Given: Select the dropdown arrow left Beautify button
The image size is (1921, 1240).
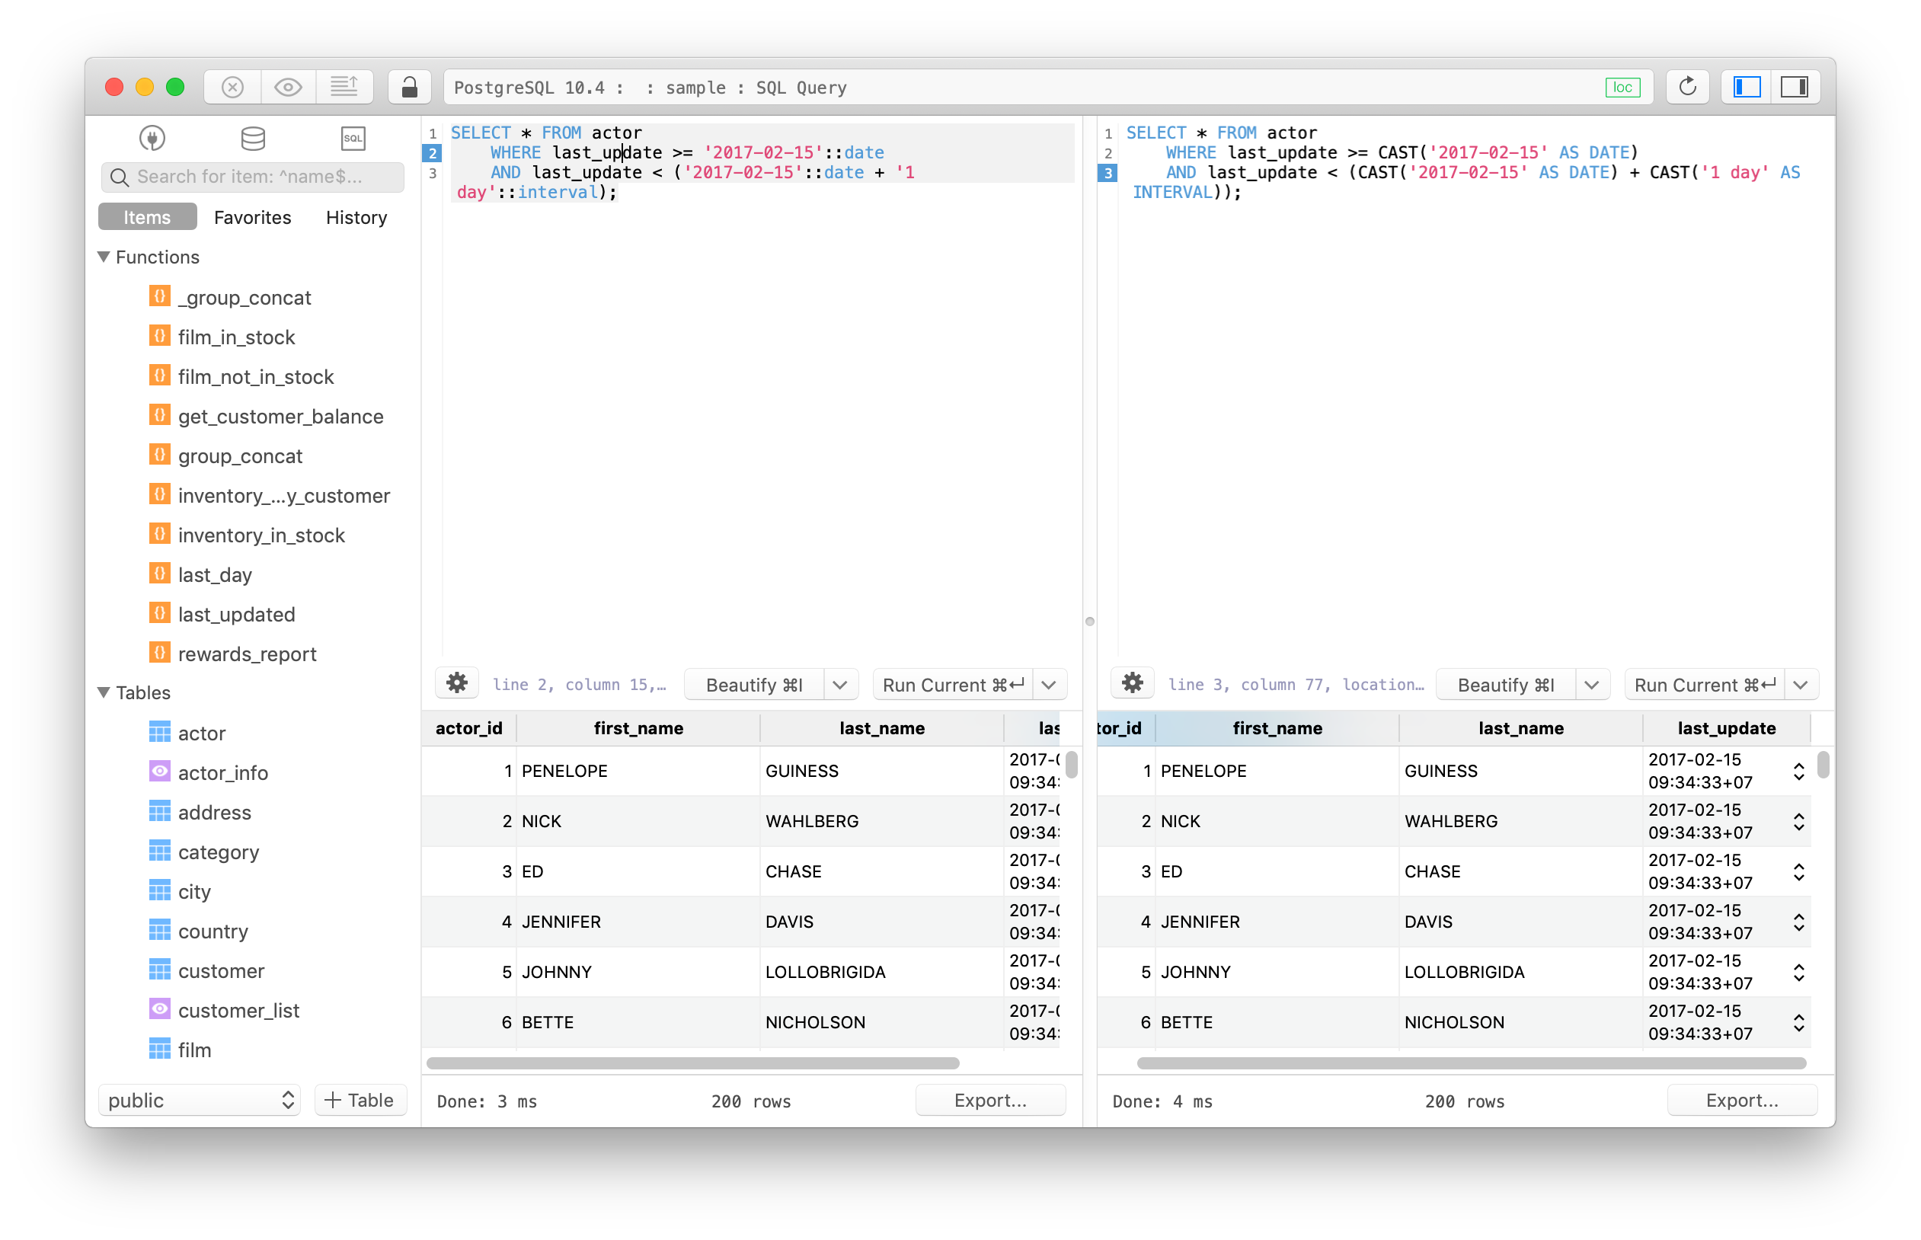Looking at the screenshot, I should 842,685.
